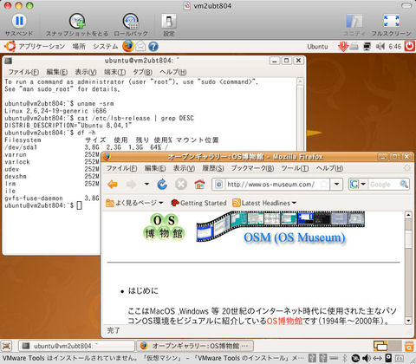This screenshot has height=364, width=416.
Task: Open the アプリケーション menu
Action: [x=42, y=46]
